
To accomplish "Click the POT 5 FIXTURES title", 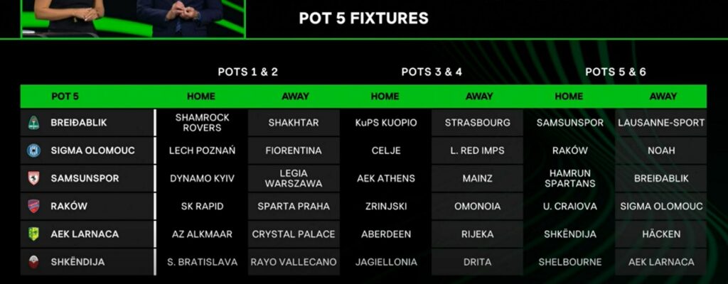I will pyautogui.click(x=363, y=18).
